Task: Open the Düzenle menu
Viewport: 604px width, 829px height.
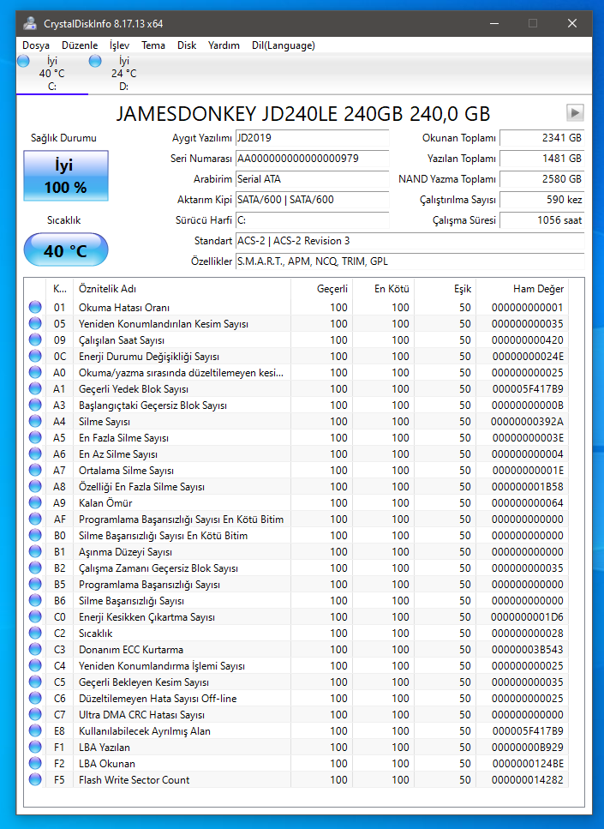Action: [x=80, y=45]
